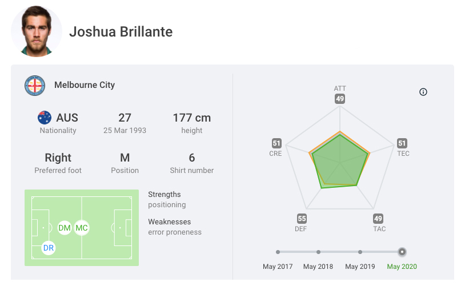
Task: Click the CRE rating badge 51
Action: 276,143
